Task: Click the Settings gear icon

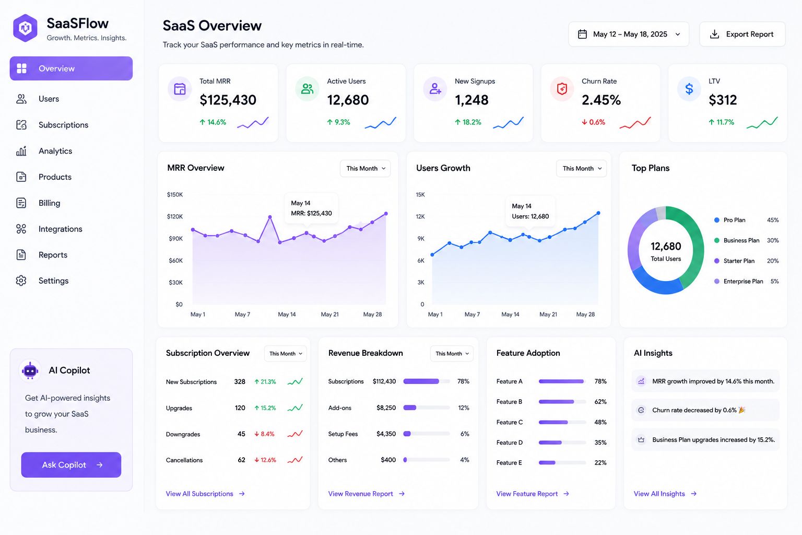Action: (21, 281)
